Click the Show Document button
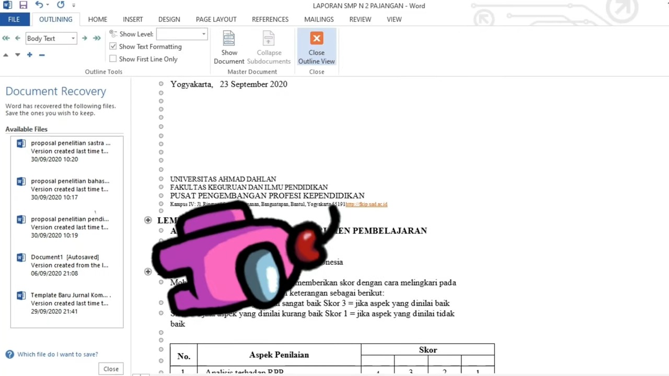669x376 pixels. (229, 48)
